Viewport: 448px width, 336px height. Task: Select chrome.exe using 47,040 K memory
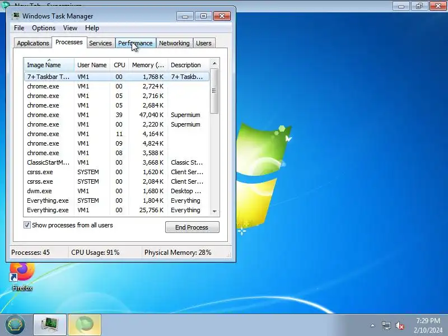116,115
